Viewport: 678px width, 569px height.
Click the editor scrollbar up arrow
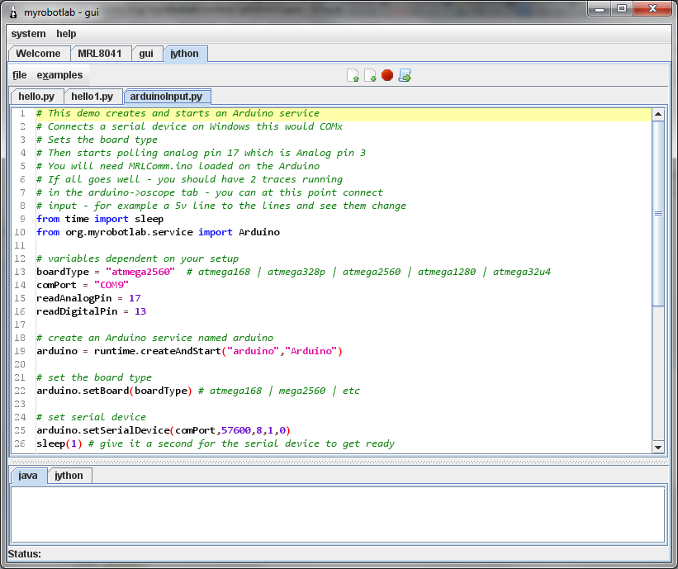click(x=658, y=114)
